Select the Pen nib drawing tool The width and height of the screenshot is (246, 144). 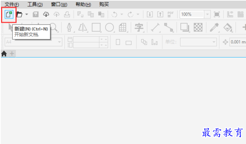coord(69,27)
